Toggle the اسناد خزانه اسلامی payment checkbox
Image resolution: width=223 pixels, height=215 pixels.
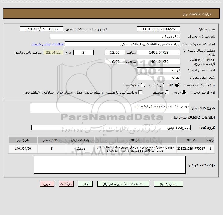coord(140,92)
